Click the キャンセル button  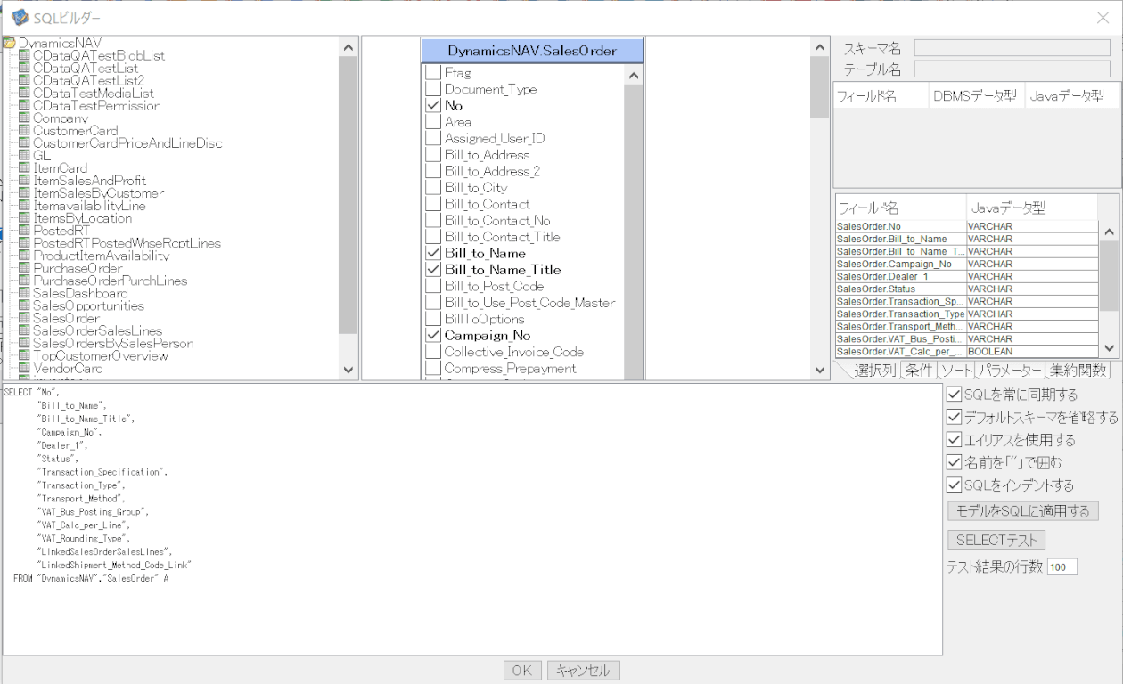[583, 671]
